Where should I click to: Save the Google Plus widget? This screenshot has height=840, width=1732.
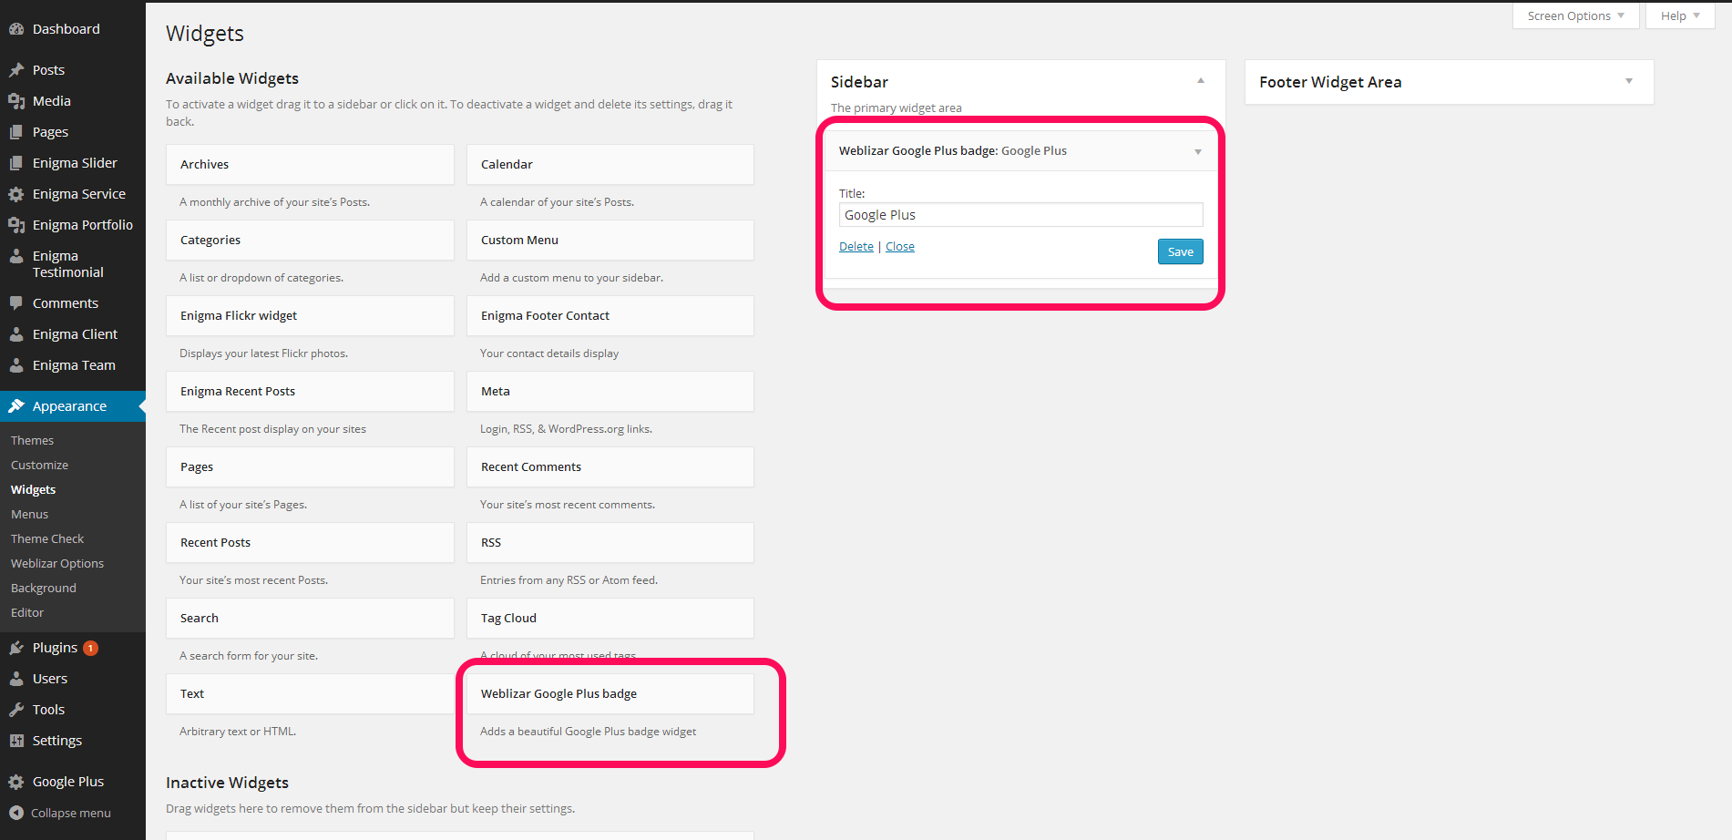pyautogui.click(x=1180, y=251)
